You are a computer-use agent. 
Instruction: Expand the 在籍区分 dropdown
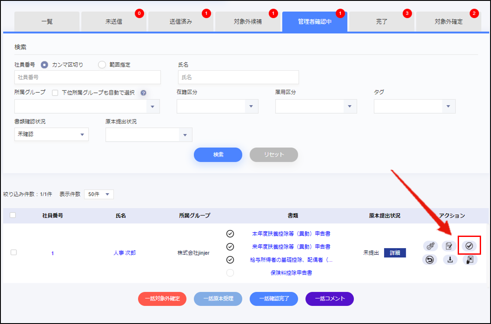217,107
